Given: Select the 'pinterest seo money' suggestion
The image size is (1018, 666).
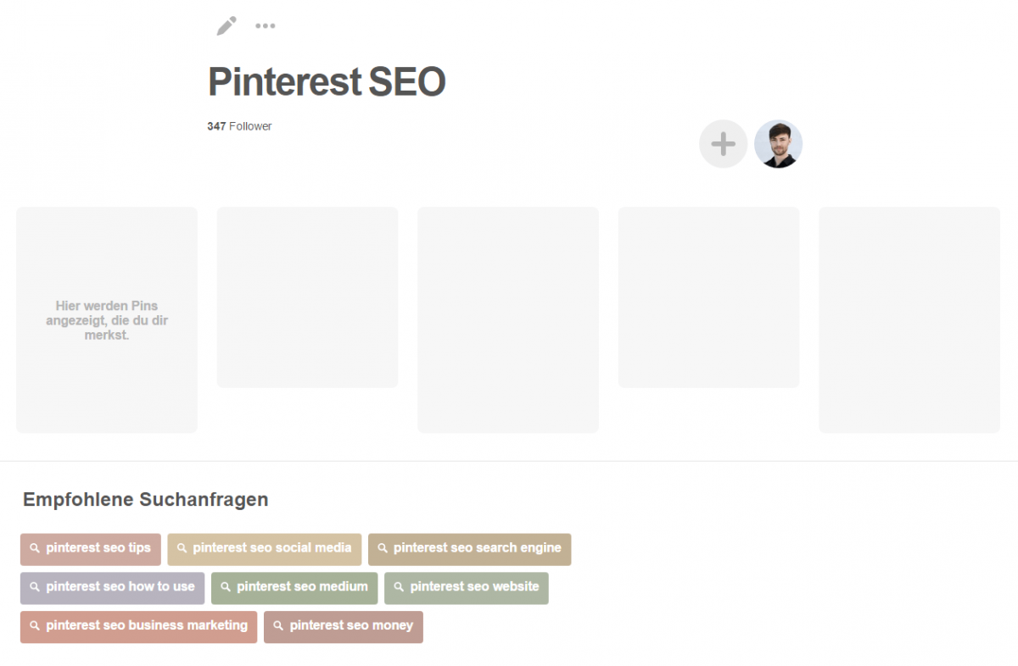Looking at the screenshot, I should (344, 626).
